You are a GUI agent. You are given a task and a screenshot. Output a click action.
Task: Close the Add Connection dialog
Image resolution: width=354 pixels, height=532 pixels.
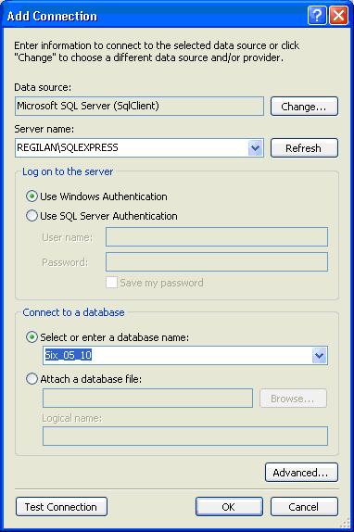pyautogui.click(x=339, y=16)
